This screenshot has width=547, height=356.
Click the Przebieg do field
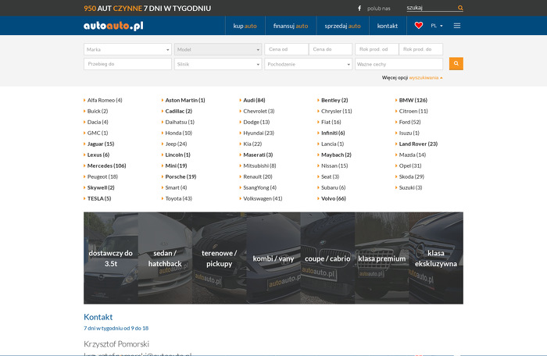point(127,64)
